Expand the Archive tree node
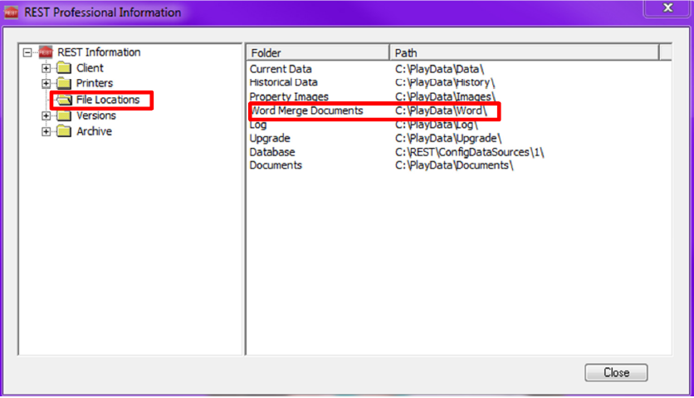 pos(46,131)
